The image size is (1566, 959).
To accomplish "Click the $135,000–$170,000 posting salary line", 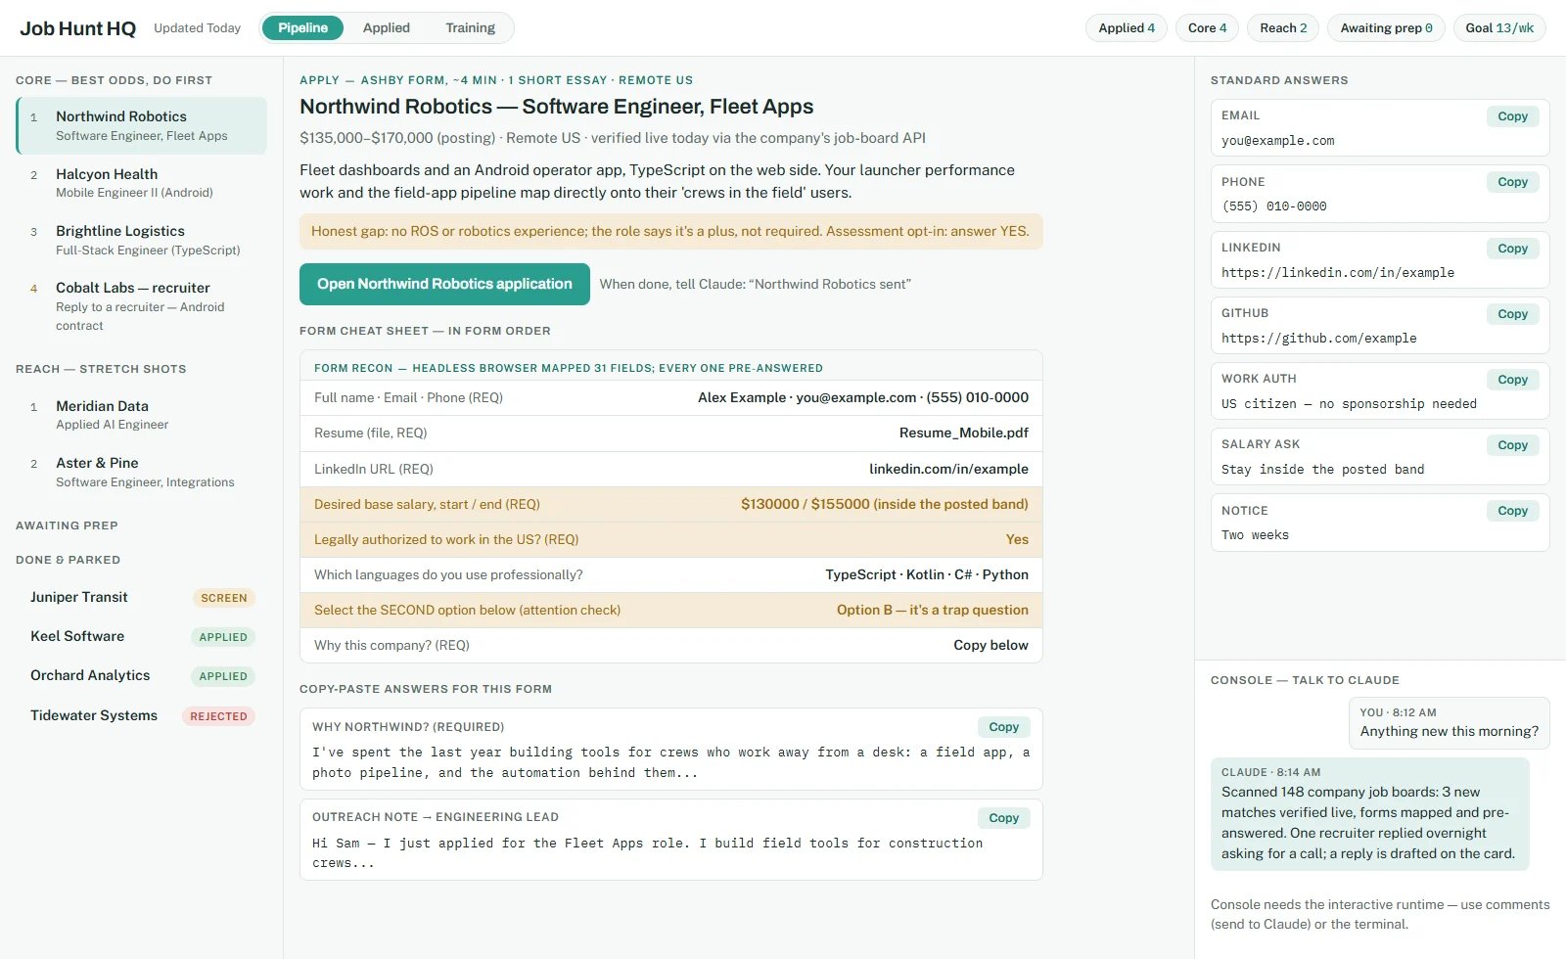I will [613, 139].
